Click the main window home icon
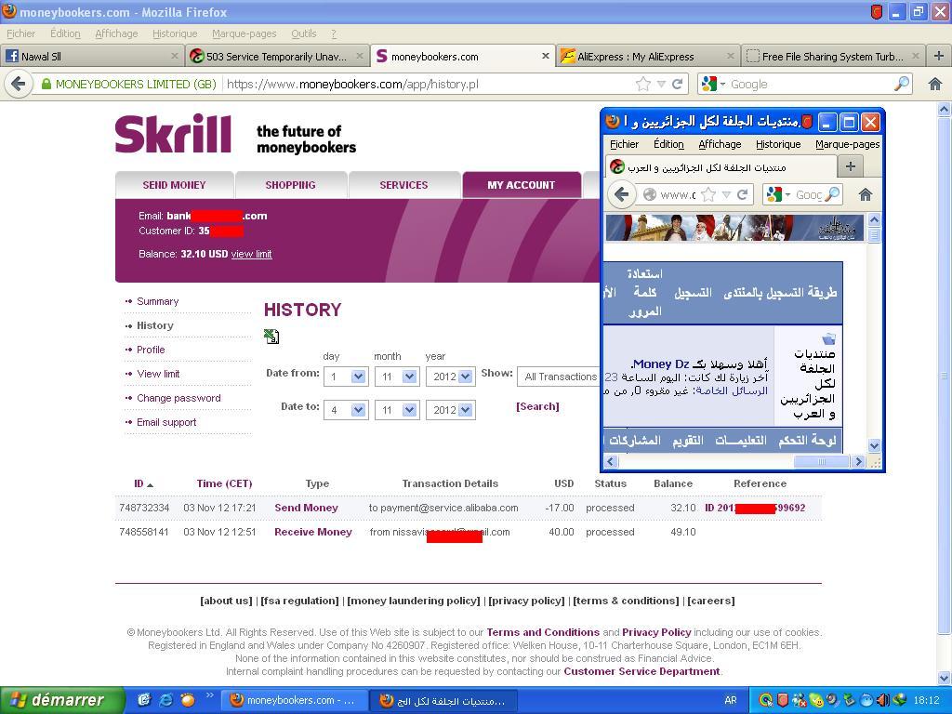The width and height of the screenshot is (952, 714). click(935, 84)
